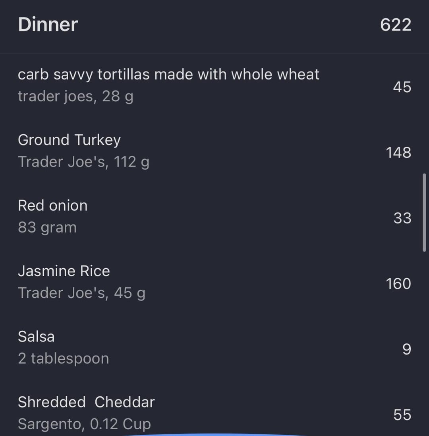Viewport: 429px width, 436px height.
Task: Tap the 33 calorie value for Red onion
Action: [402, 218]
